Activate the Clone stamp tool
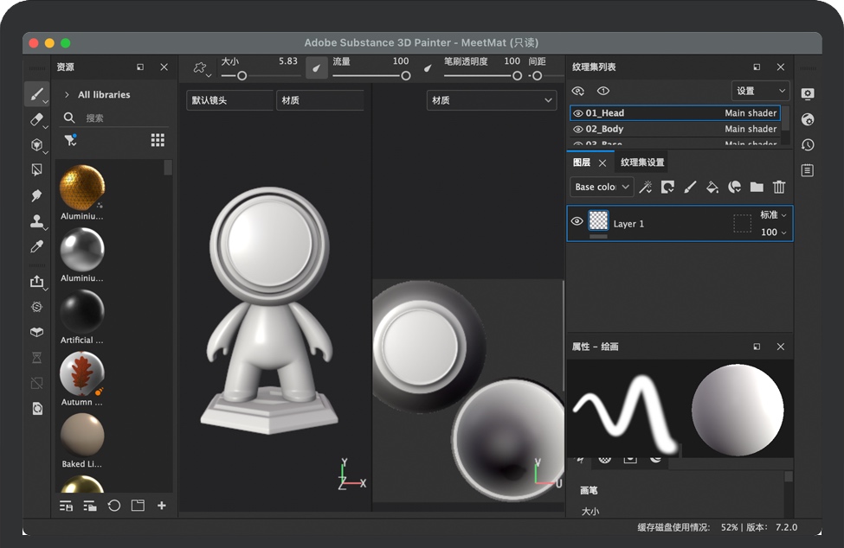Viewport: 844px width, 548px height. (x=36, y=221)
